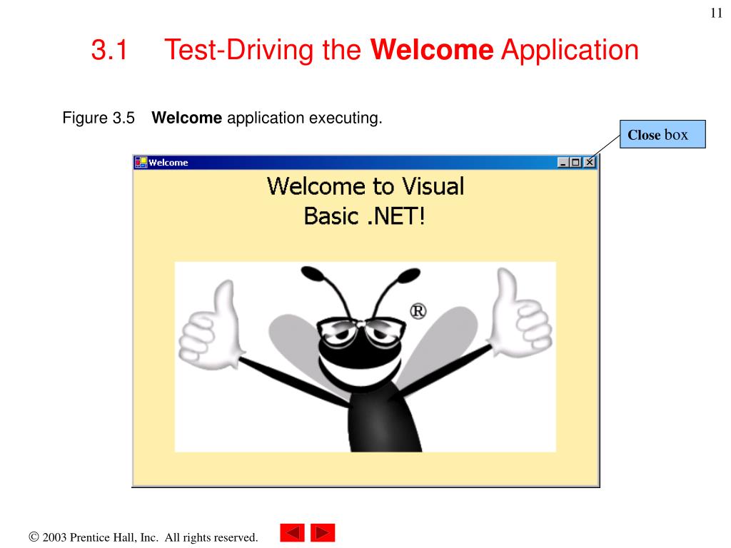Click the slide heading "Test-Driving the Welcome Application"
This screenshot has height=548, width=731.
pos(401,50)
